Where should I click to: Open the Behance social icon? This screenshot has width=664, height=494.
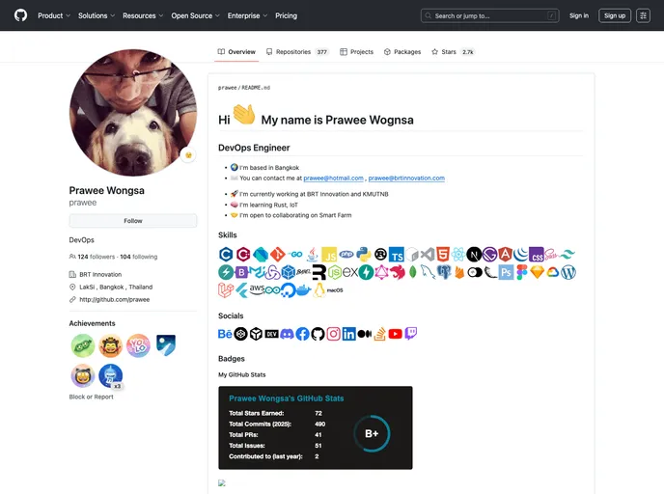click(x=225, y=334)
